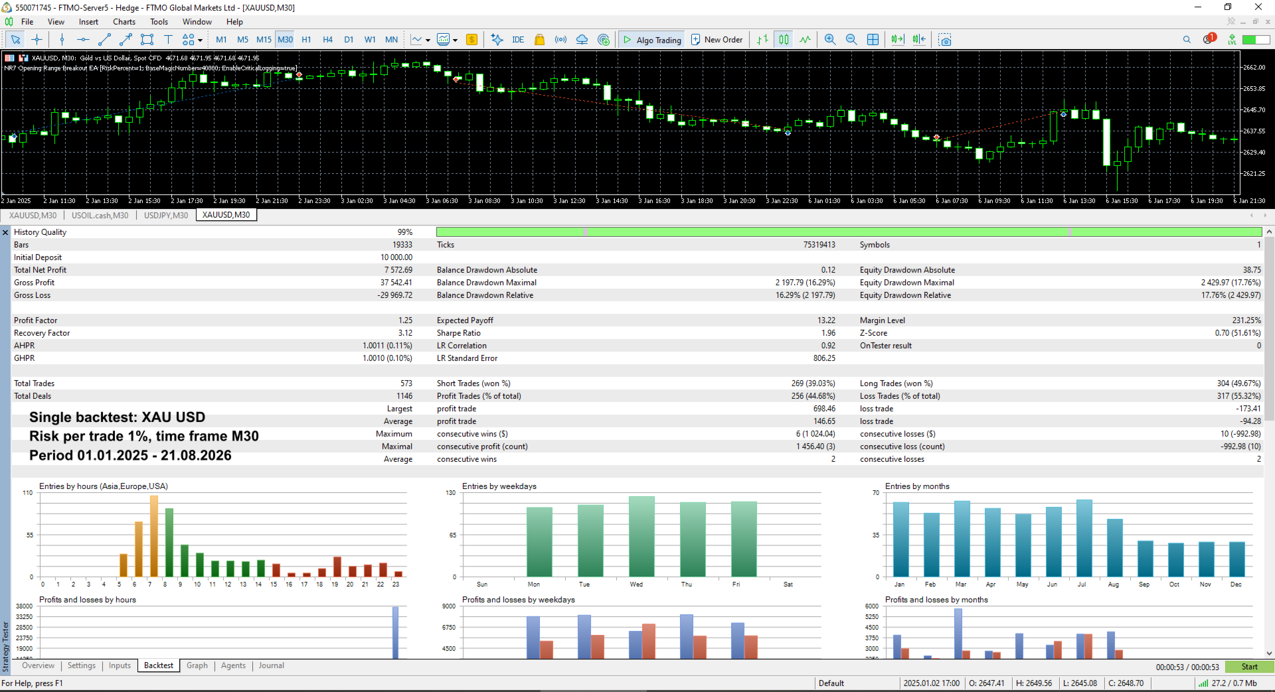This screenshot has width=1275, height=692.
Task: Expand the shapes objects dropdown arrow
Action: pyautogui.click(x=200, y=40)
